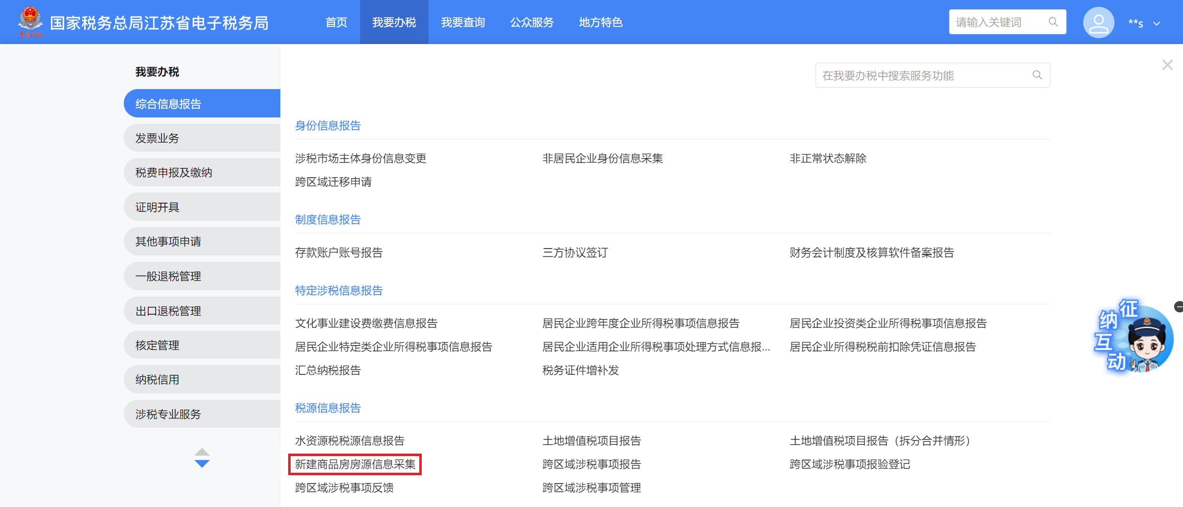This screenshot has height=507, width=1183.
Task: Expand the user account dropdown chevron
Action: click(x=1157, y=23)
